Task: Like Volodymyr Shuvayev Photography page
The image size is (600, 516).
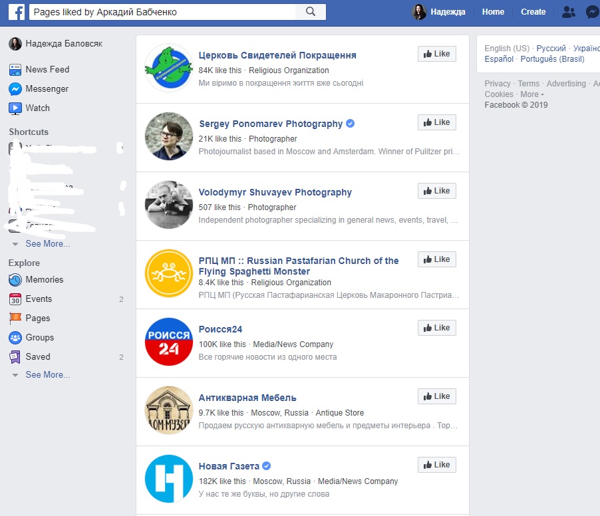Action: [436, 191]
